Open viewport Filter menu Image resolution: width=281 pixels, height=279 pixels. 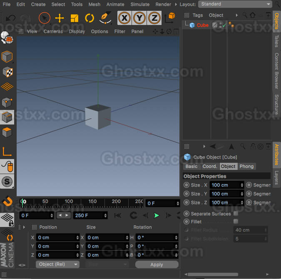(x=120, y=31)
